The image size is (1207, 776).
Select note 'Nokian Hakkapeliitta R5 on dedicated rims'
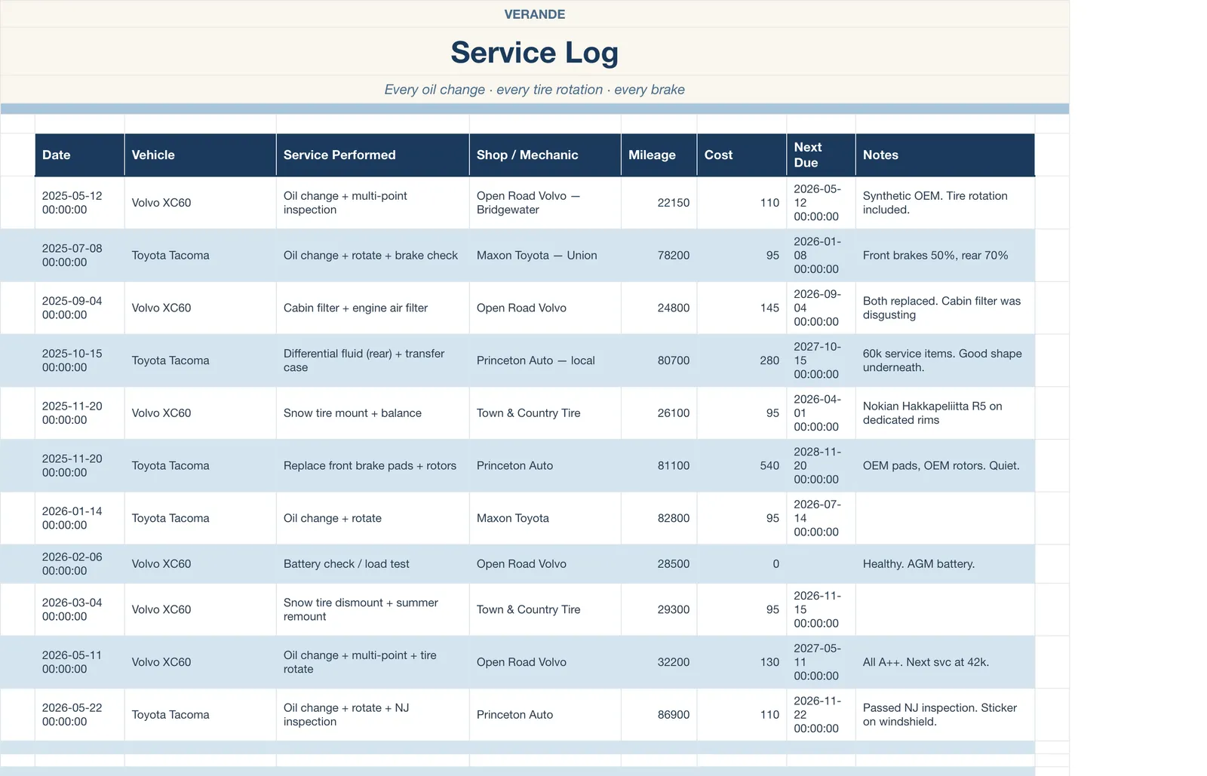[x=945, y=413]
